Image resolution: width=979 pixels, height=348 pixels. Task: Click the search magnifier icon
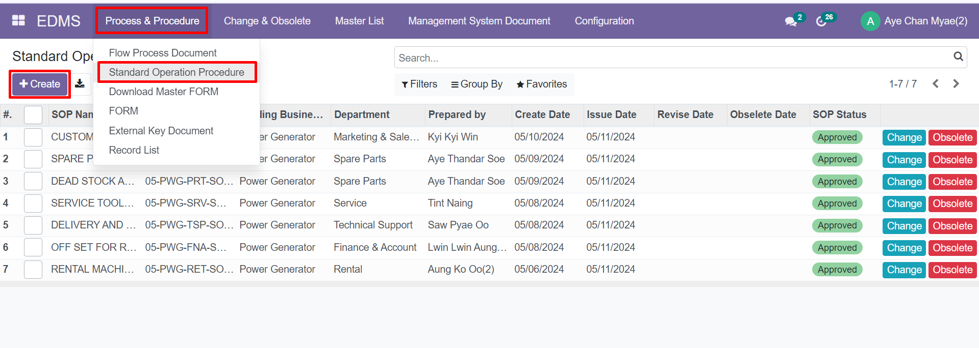click(x=959, y=57)
